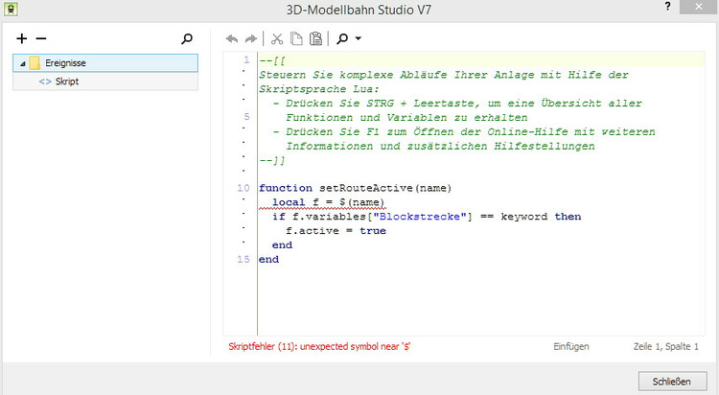Cut selection with the scissors icon
The image size is (719, 395).
277,39
